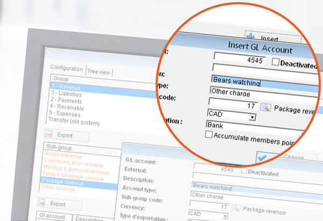323x221 pixels.
Task: Enable Accumulate members points checkbox
Action: [x=208, y=134]
